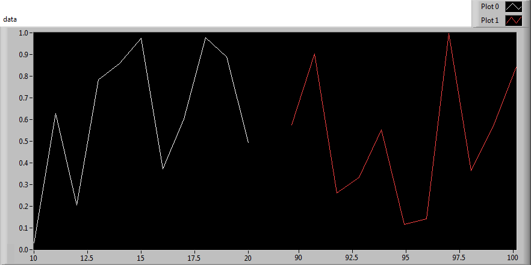Click X-axis value 90
The width and height of the screenshot is (531, 265).
pyautogui.click(x=299, y=258)
